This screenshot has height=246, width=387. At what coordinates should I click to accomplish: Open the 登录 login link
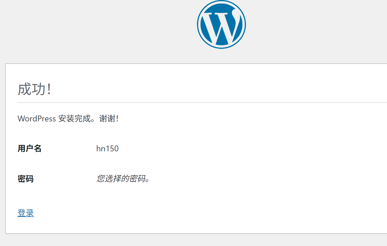pos(26,213)
